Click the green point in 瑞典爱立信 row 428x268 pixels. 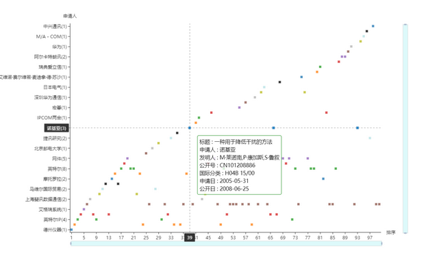(x=320, y=67)
